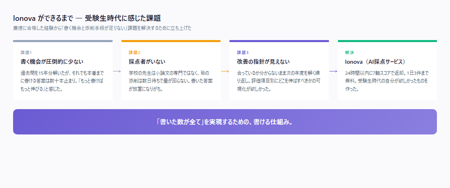Click the heading 'Ionova ができるまで'

[x=87, y=18]
